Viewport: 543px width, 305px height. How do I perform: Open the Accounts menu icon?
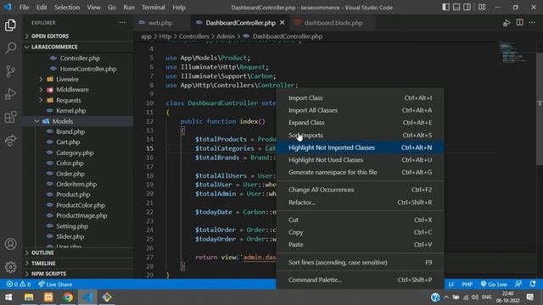[x=10, y=244]
